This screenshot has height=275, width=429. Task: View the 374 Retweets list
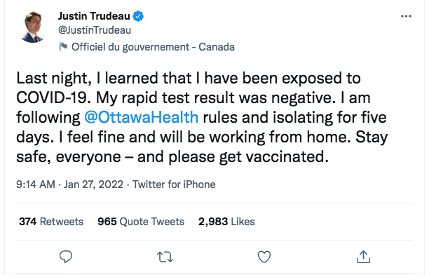pos(51,222)
